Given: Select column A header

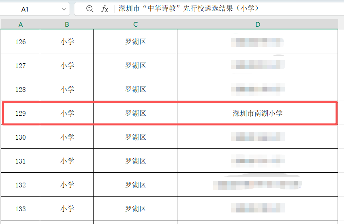Looking at the screenshot, I should 20,24.
